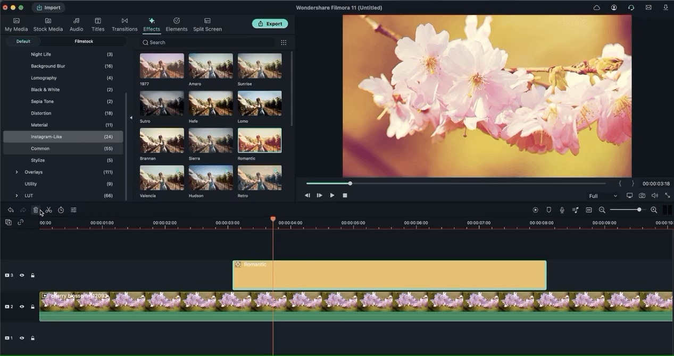Click the Marker shield icon
674x356 pixels.
click(548, 210)
